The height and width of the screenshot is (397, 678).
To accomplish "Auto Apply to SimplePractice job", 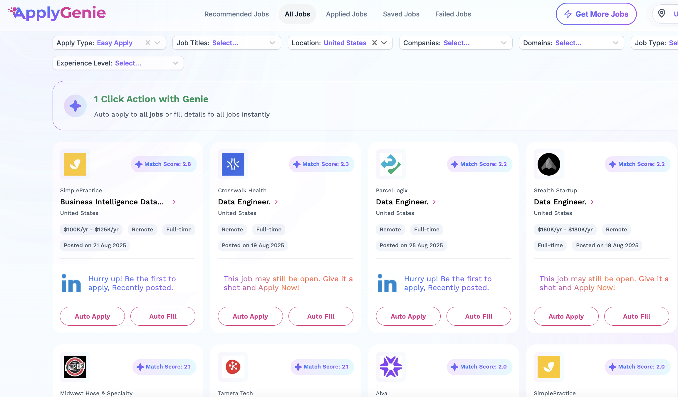I will pyautogui.click(x=92, y=316).
